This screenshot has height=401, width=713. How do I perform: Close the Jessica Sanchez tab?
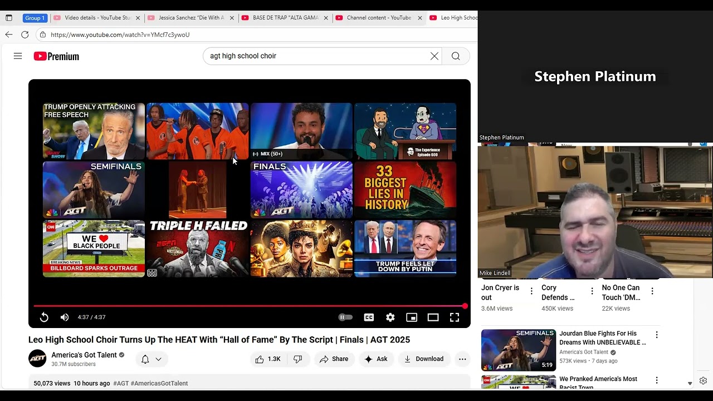[x=232, y=18]
